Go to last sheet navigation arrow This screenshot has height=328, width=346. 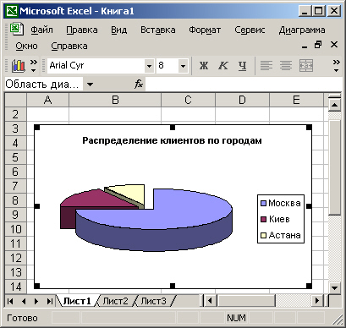49,302
